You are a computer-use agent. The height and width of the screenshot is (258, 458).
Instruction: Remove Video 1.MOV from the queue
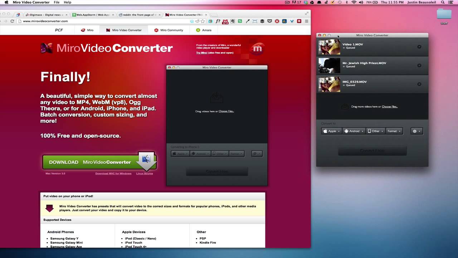pyautogui.click(x=419, y=47)
